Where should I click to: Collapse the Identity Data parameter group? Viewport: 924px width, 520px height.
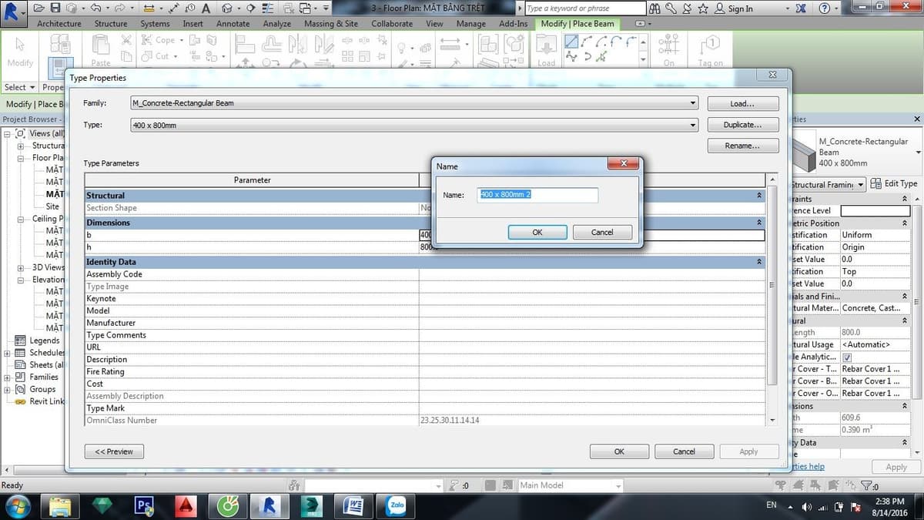coord(759,262)
